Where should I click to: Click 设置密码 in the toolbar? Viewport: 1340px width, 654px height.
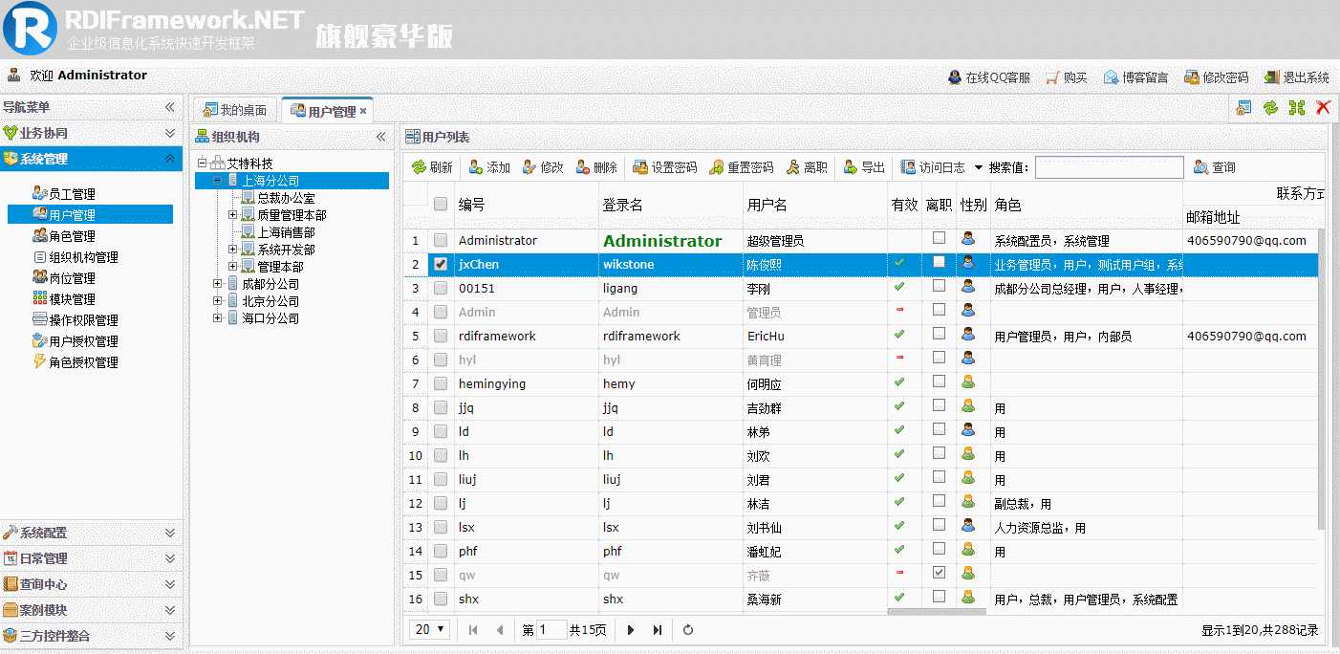coord(665,167)
